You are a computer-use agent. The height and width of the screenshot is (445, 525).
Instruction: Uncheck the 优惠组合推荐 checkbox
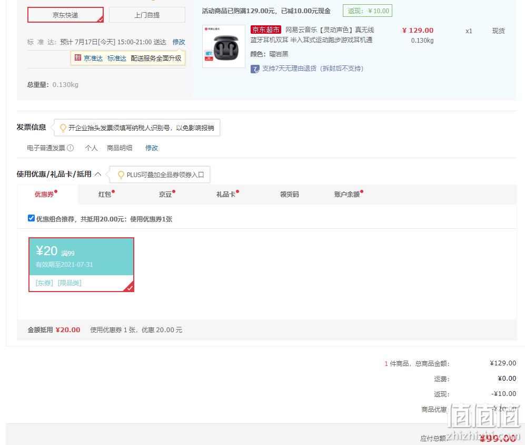(31, 218)
